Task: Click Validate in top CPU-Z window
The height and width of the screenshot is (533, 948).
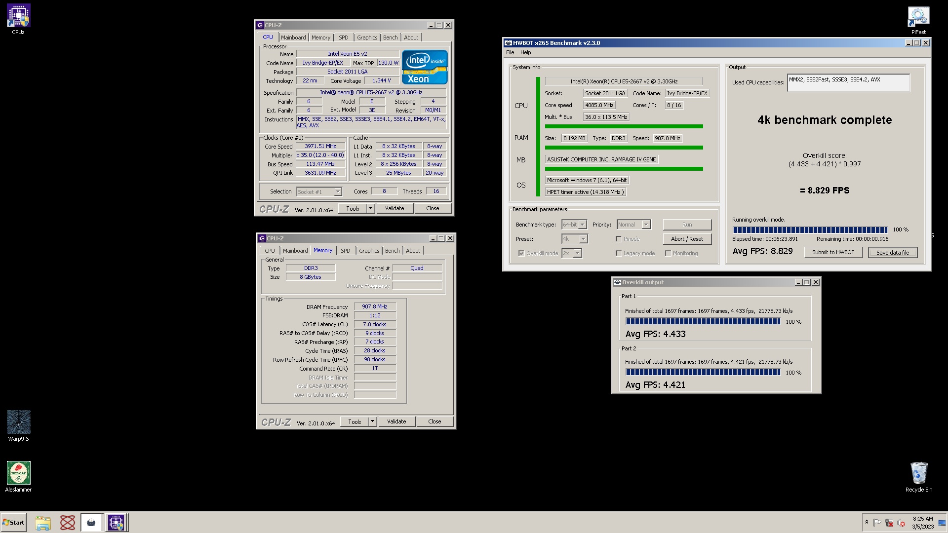Action: click(x=395, y=208)
